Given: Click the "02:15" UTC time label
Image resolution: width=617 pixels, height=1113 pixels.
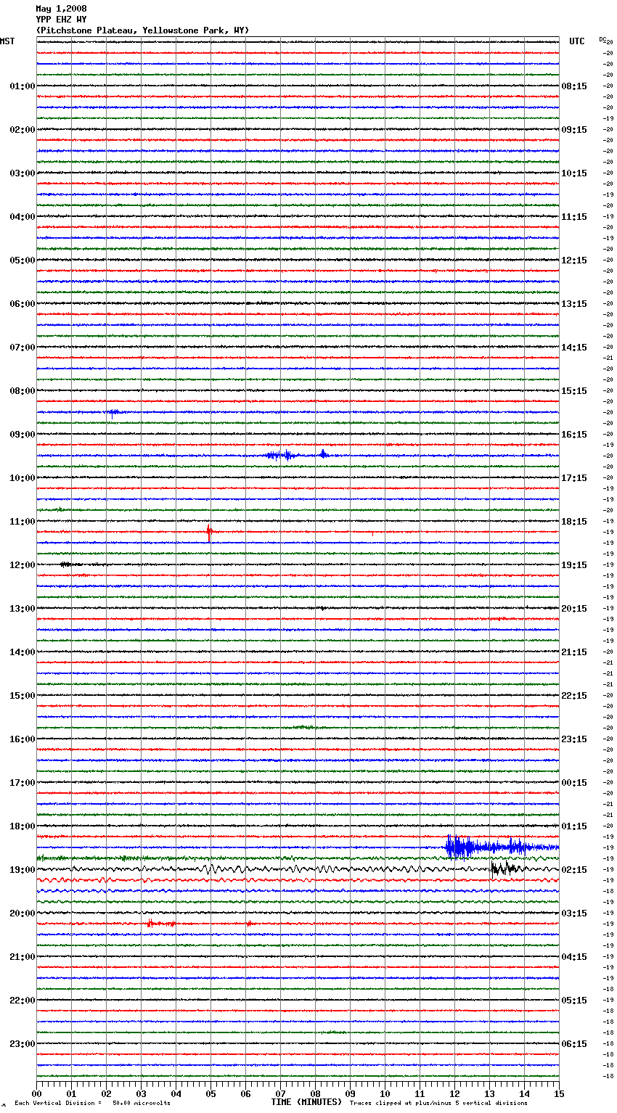Looking at the screenshot, I should [574, 870].
